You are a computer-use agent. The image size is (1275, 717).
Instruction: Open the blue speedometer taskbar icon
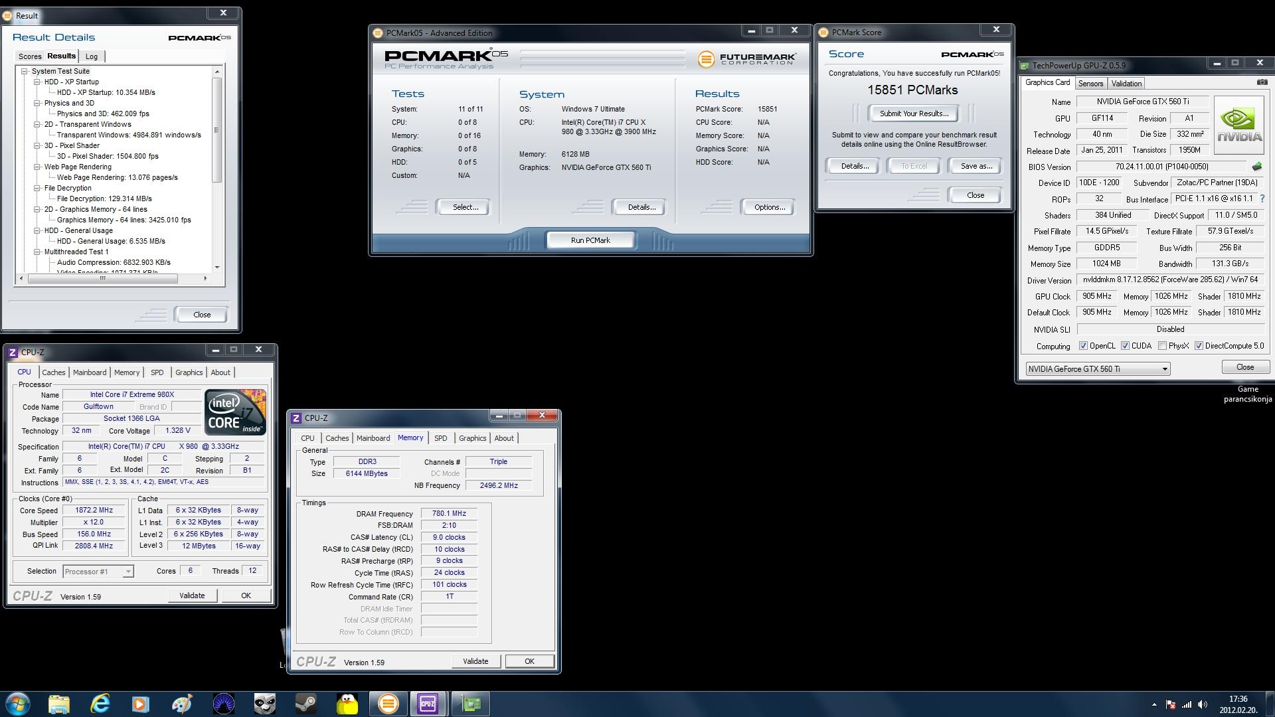point(223,704)
